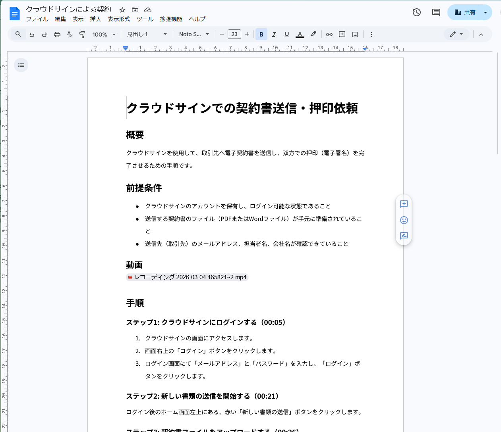Open the Google Docs home icon
Viewport: 501px width, 432px height.
[x=14, y=14]
